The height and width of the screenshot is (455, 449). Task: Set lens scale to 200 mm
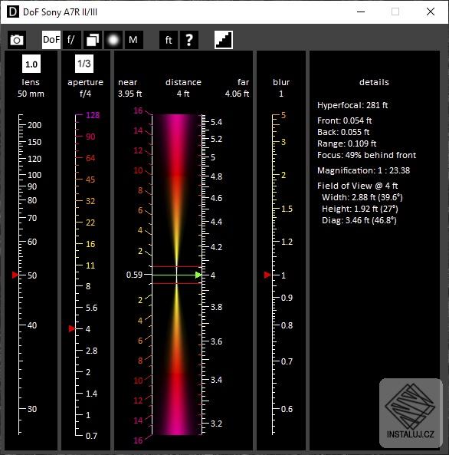point(34,125)
